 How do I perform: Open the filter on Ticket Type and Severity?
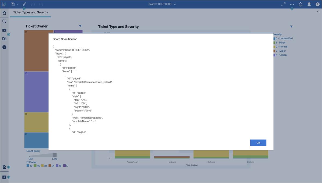291,26
